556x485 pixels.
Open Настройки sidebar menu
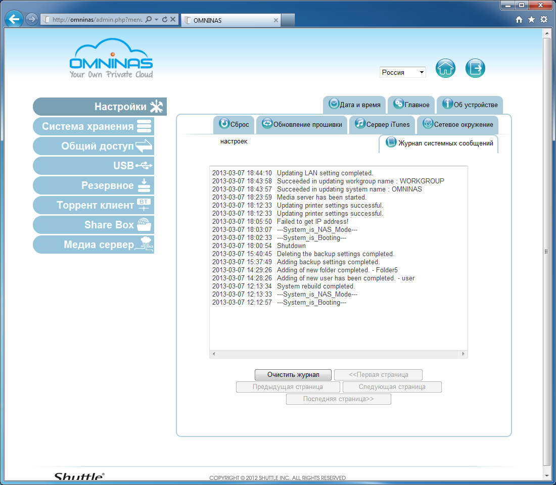click(100, 107)
